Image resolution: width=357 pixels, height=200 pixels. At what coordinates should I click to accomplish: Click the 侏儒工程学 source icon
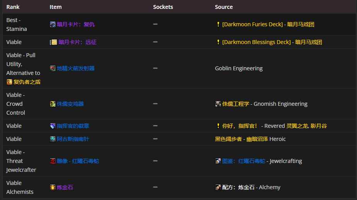tap(218, 104)
